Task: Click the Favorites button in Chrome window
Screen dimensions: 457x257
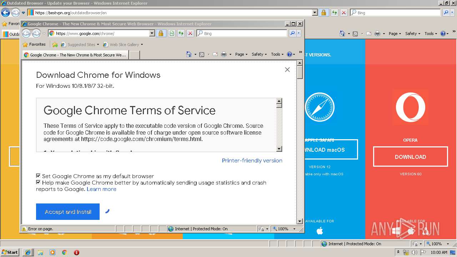Action: (34, 45)
